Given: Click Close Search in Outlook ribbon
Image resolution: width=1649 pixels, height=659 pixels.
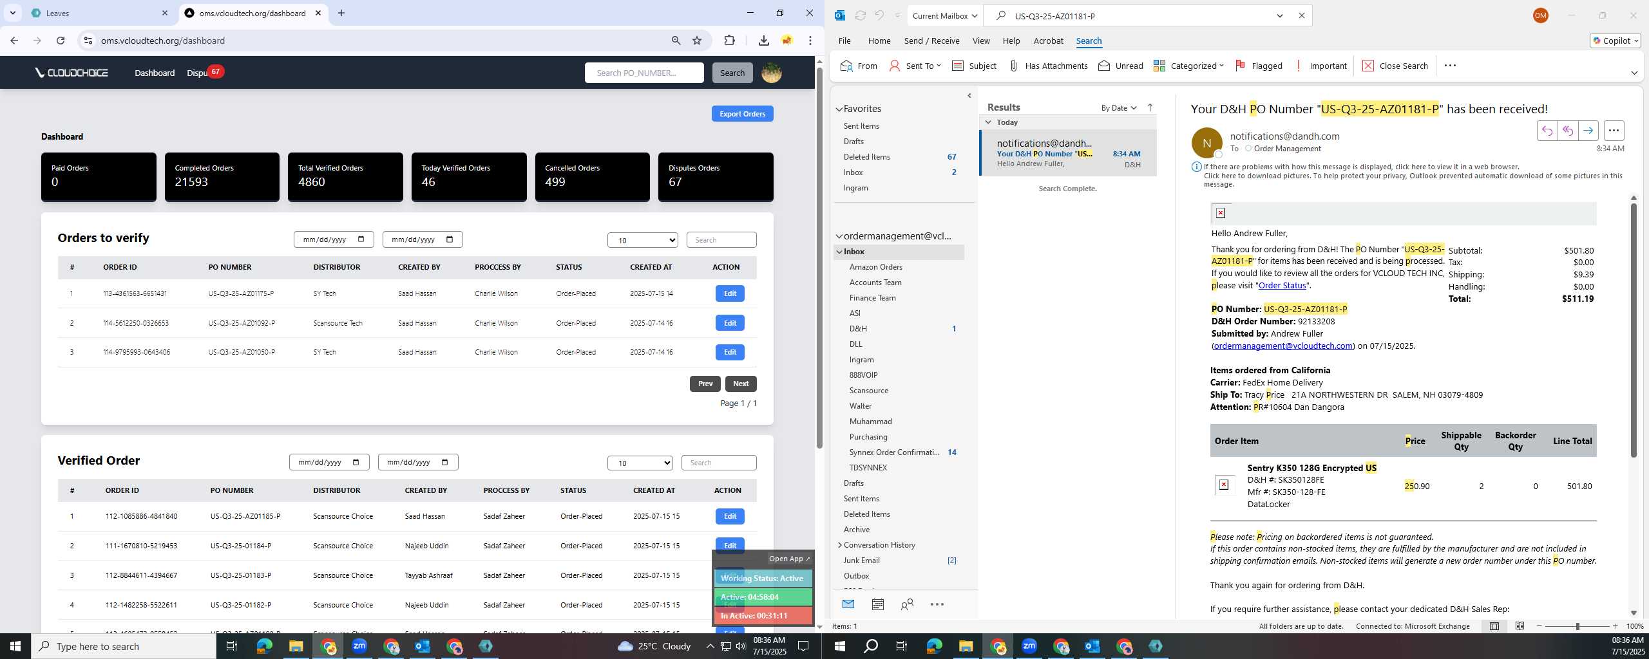Looking at the screenshot, I should click(x=1395, y=66).
